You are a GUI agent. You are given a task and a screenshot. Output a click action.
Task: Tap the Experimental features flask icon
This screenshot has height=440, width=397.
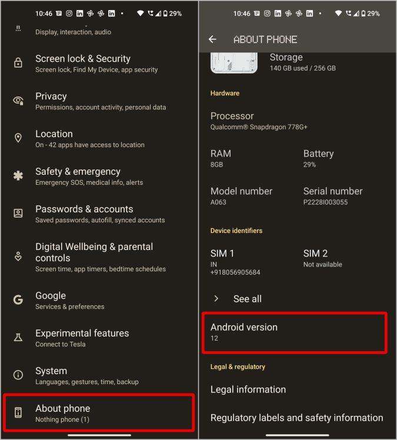(18, 337)
